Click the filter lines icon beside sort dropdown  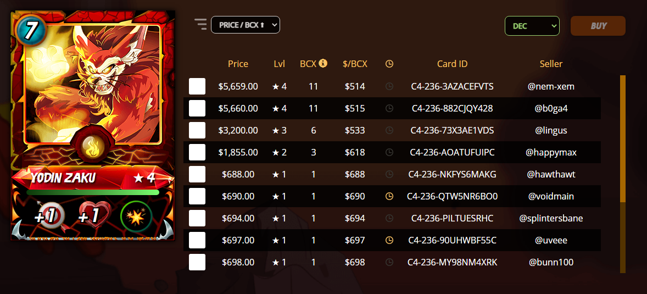200,24
